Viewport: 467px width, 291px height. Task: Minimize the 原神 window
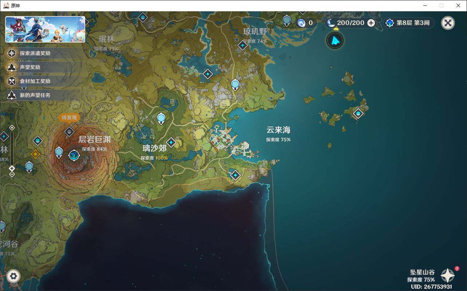[425, 5]
